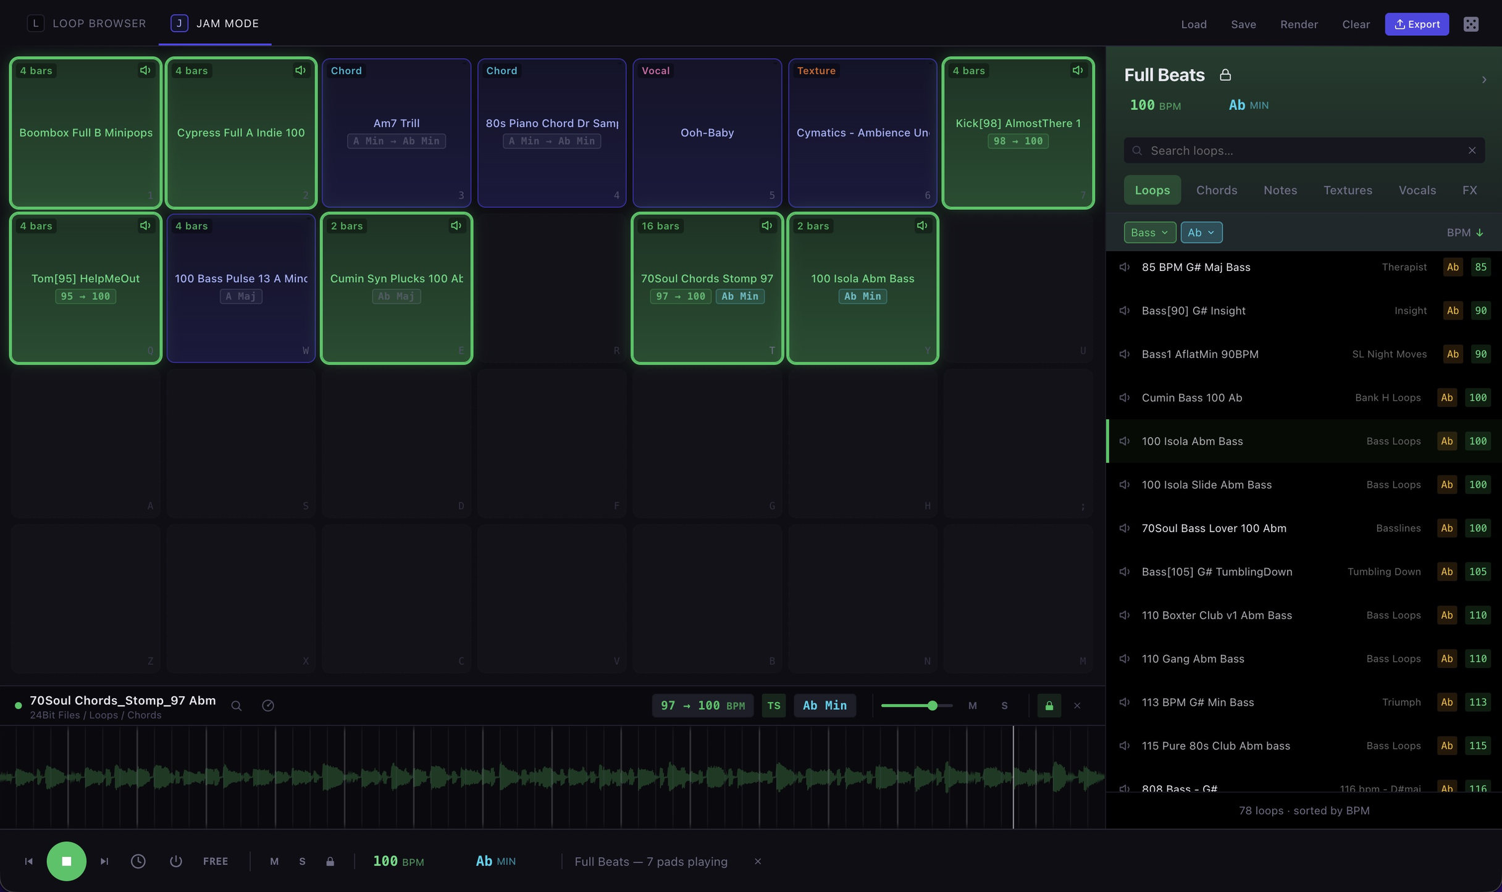This screenshot has height=892, width=1502.
Task: Click speaker icon on Tom[95] HelpMeOut pad
Action: click(x=145, y=226)
